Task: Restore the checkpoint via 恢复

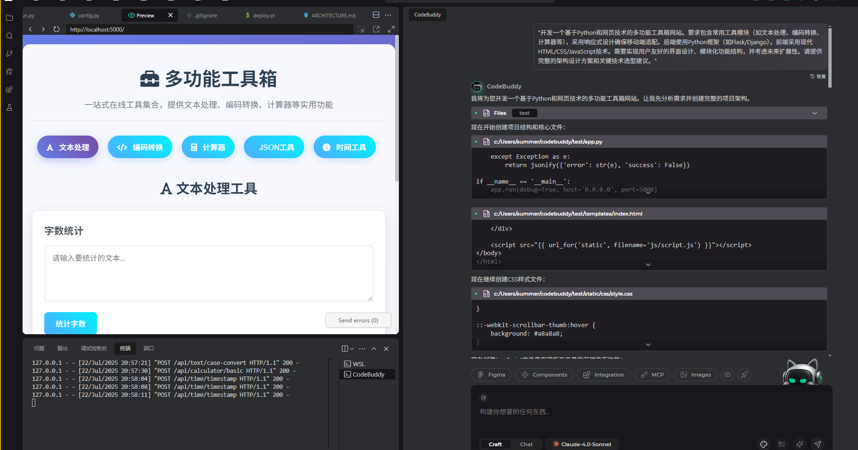Action: pos(818,76)
